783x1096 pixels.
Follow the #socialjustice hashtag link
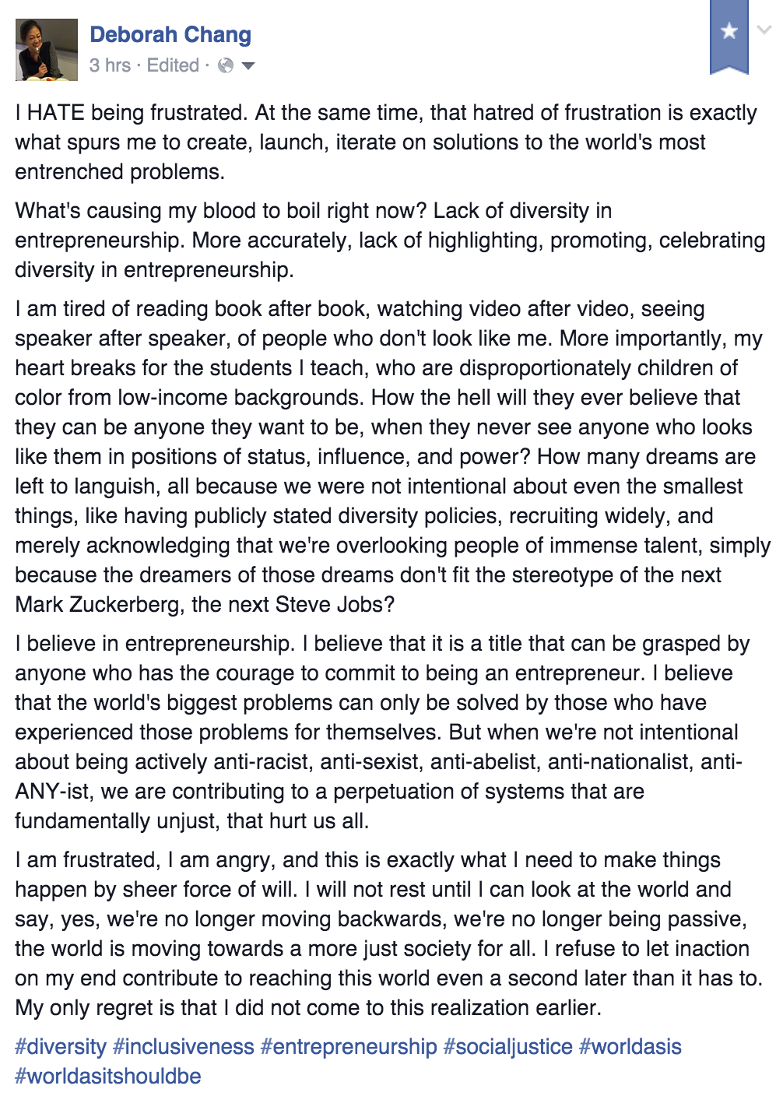(x=507, y=1047)
